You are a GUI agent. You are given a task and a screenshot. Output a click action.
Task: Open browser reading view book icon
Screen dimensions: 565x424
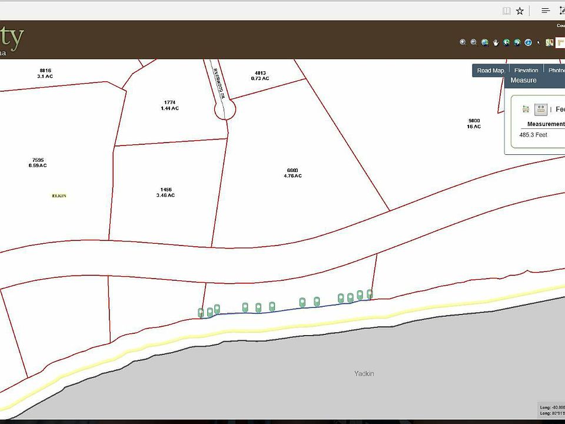506,11
